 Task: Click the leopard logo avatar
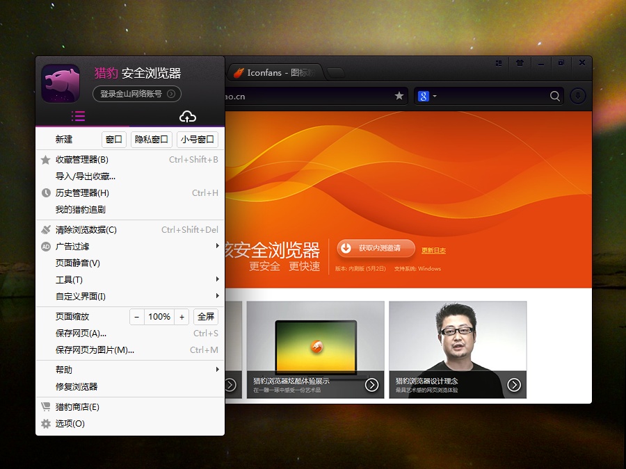[x=61, y=83]
